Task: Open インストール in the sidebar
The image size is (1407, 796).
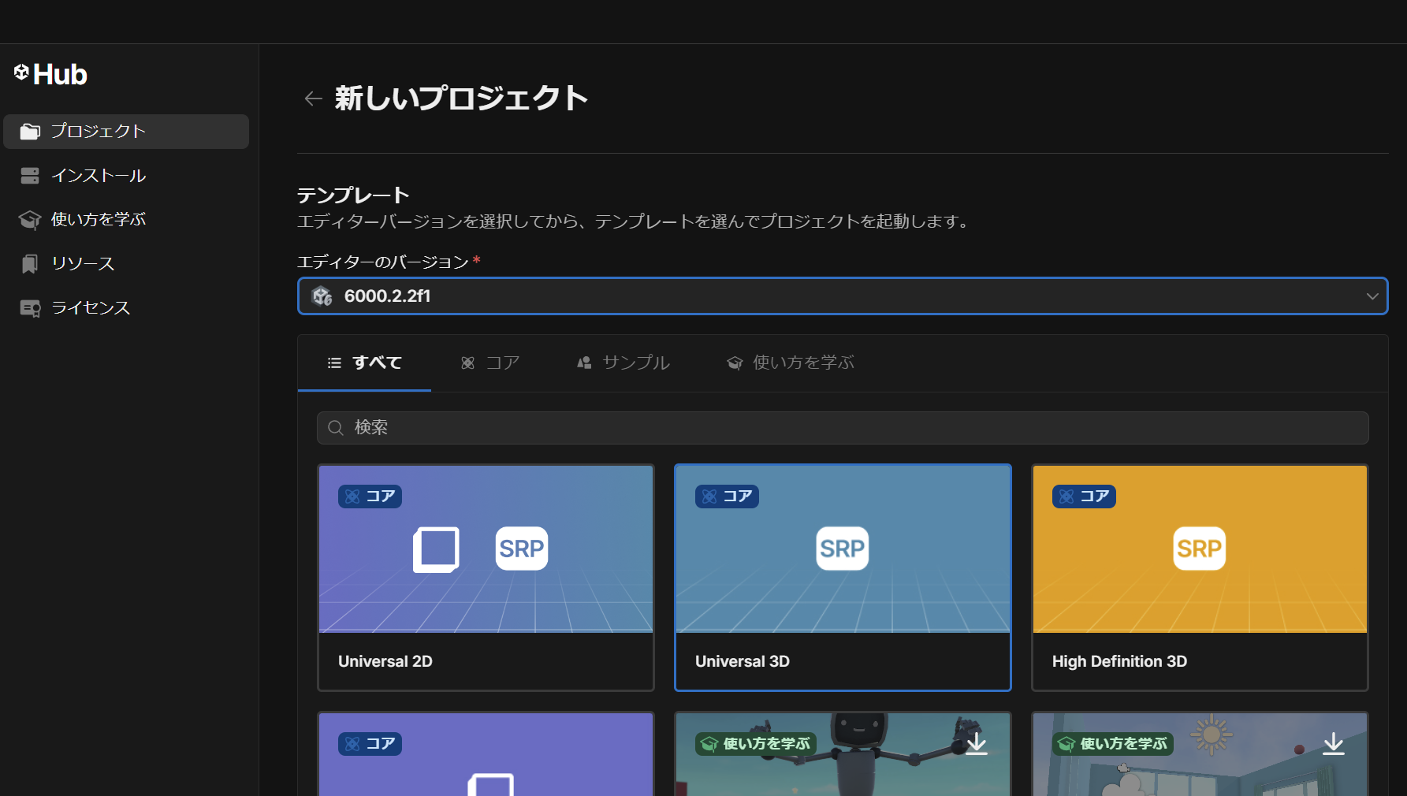Action: coord(99,176)
